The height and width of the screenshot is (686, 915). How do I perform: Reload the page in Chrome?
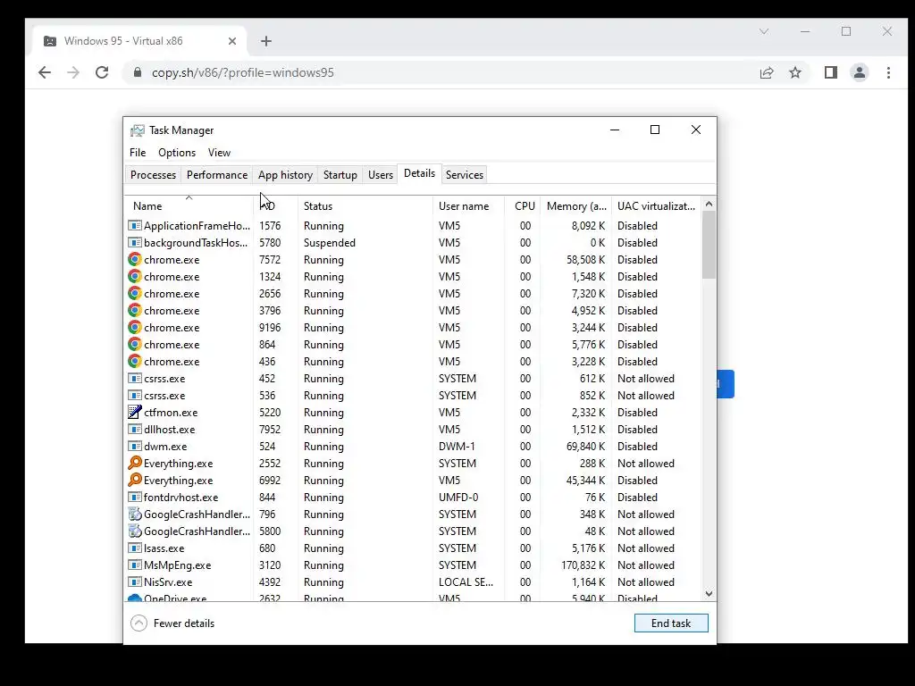pos(102,72)
